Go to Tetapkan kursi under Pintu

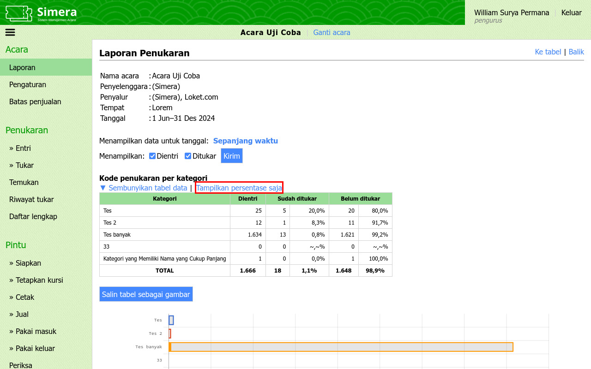tap(46, 280)
